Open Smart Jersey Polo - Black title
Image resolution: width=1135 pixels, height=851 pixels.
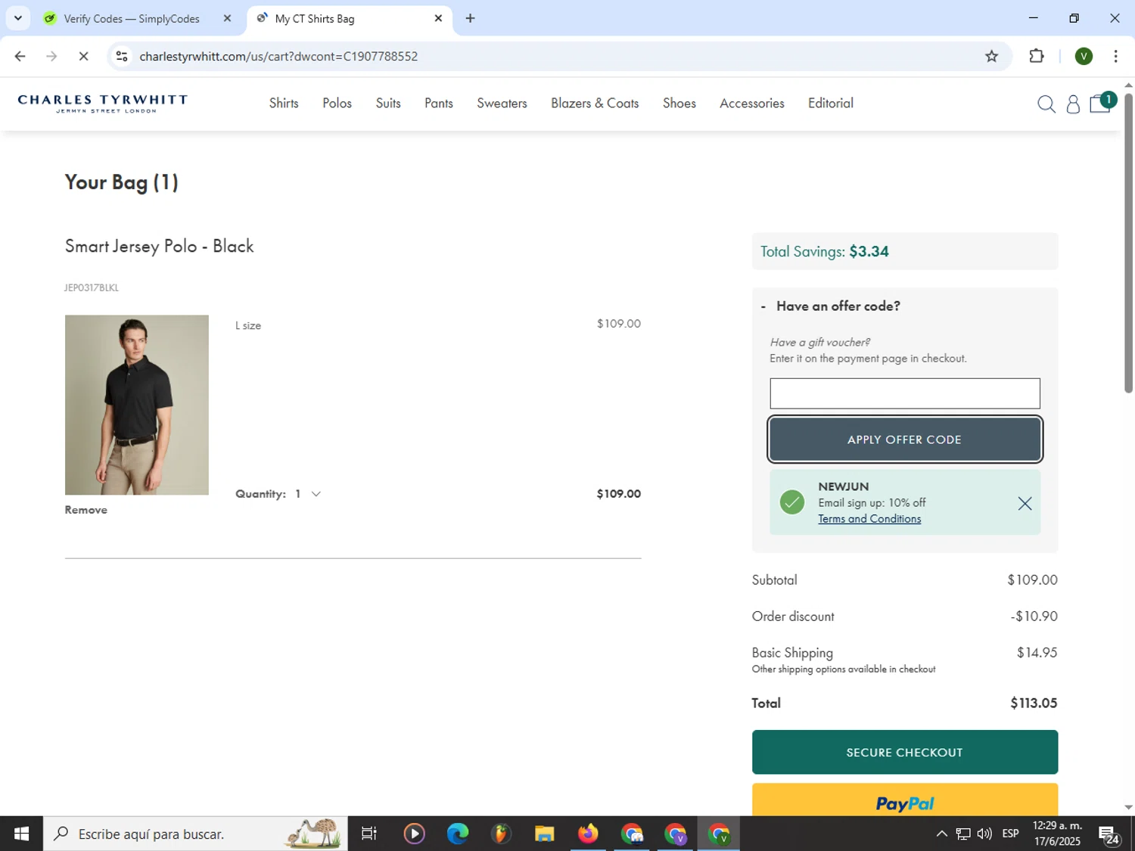tap(159, 246)
